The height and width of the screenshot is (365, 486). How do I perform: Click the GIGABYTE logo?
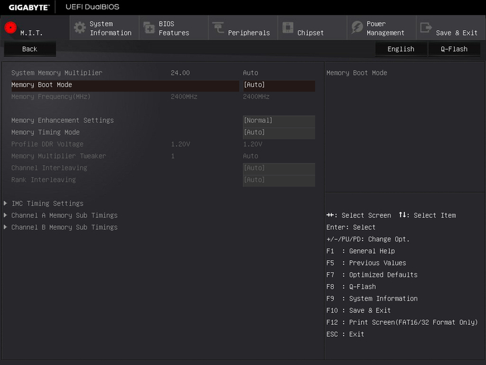pyautogui.click(x=27, y=7)
